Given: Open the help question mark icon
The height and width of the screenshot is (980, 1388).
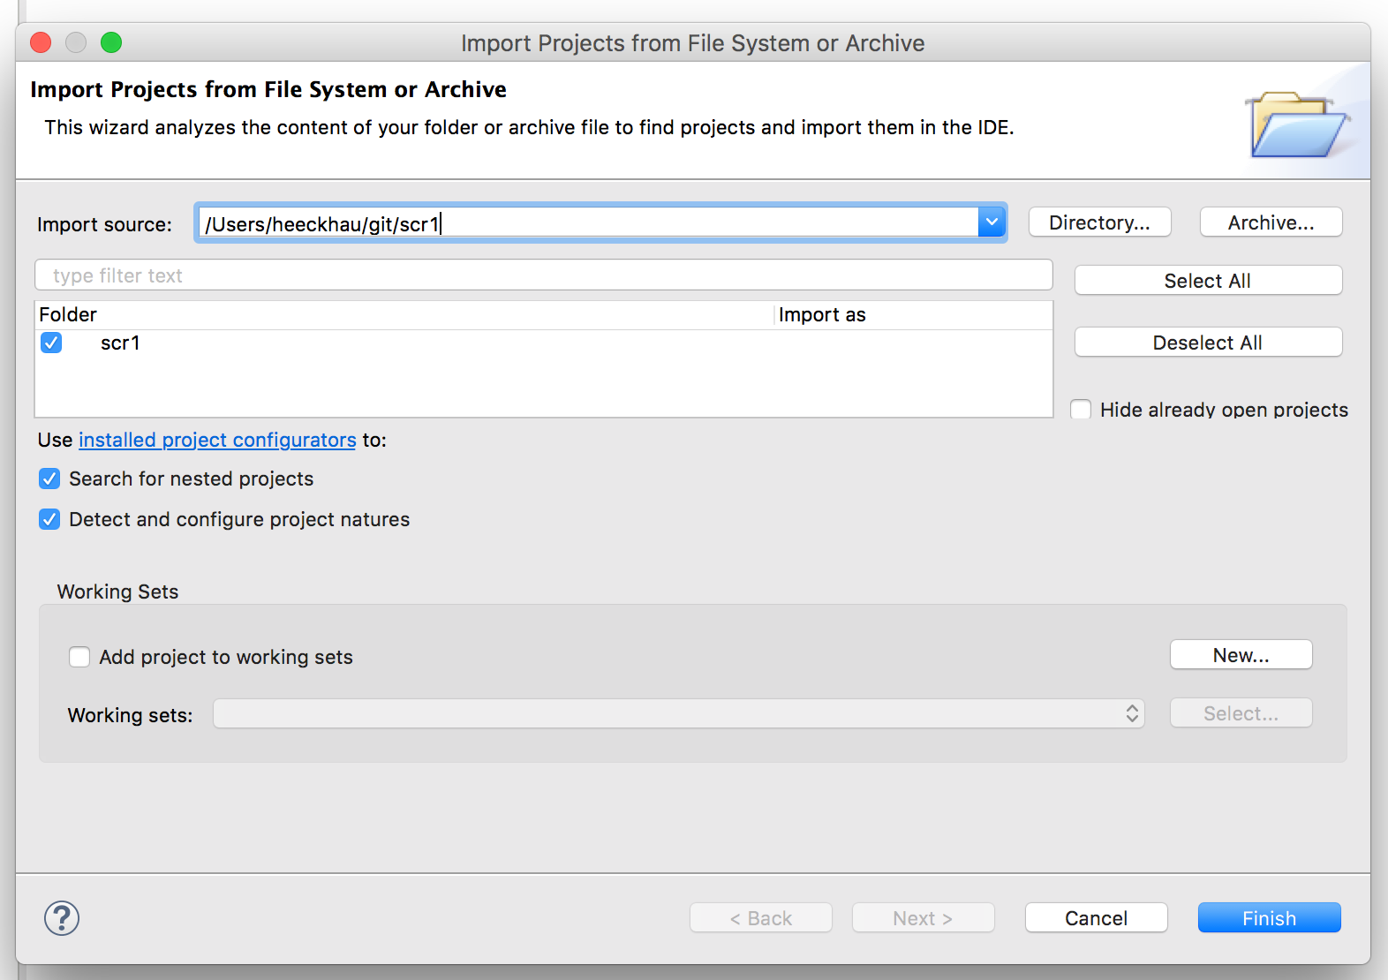Looking at the screenshot, I should pos(62,918).
